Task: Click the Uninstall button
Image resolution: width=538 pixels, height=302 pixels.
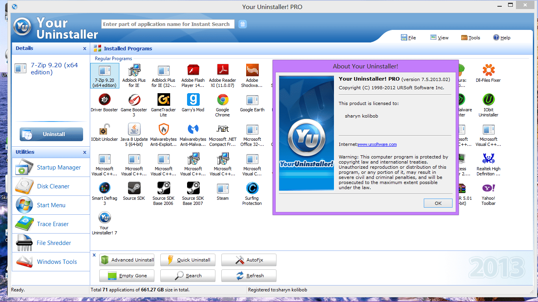Action: pos(51,134)
